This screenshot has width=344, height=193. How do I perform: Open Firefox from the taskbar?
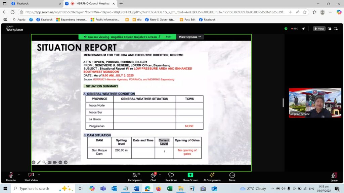point(159,188)
